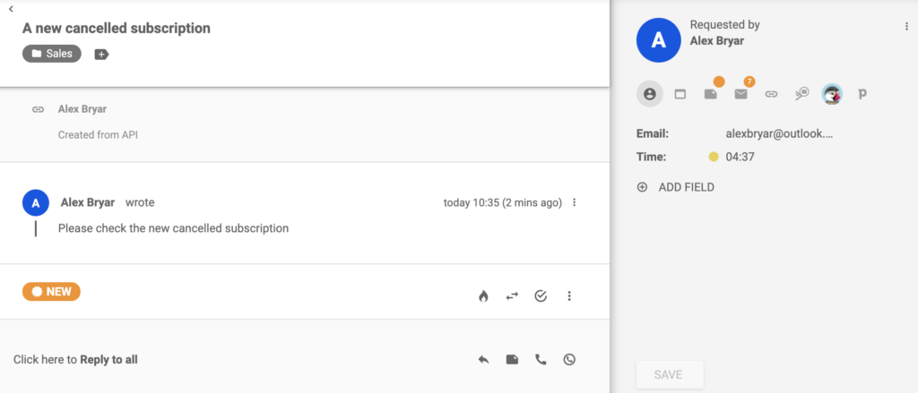The image size is (918, 393).
Task: Open the Pipedrive 'p' integration icon
Action: coord(862,93)
